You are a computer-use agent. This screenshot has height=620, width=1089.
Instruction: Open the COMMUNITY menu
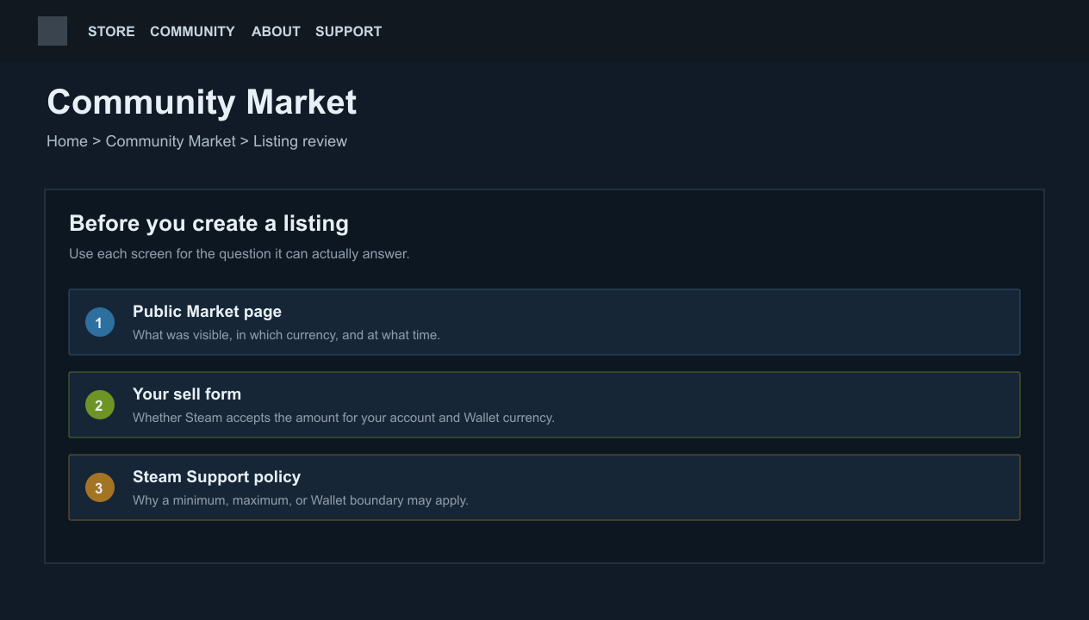click(x=192, y=31)
